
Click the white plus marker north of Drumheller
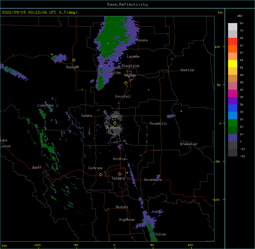(181, 111)
